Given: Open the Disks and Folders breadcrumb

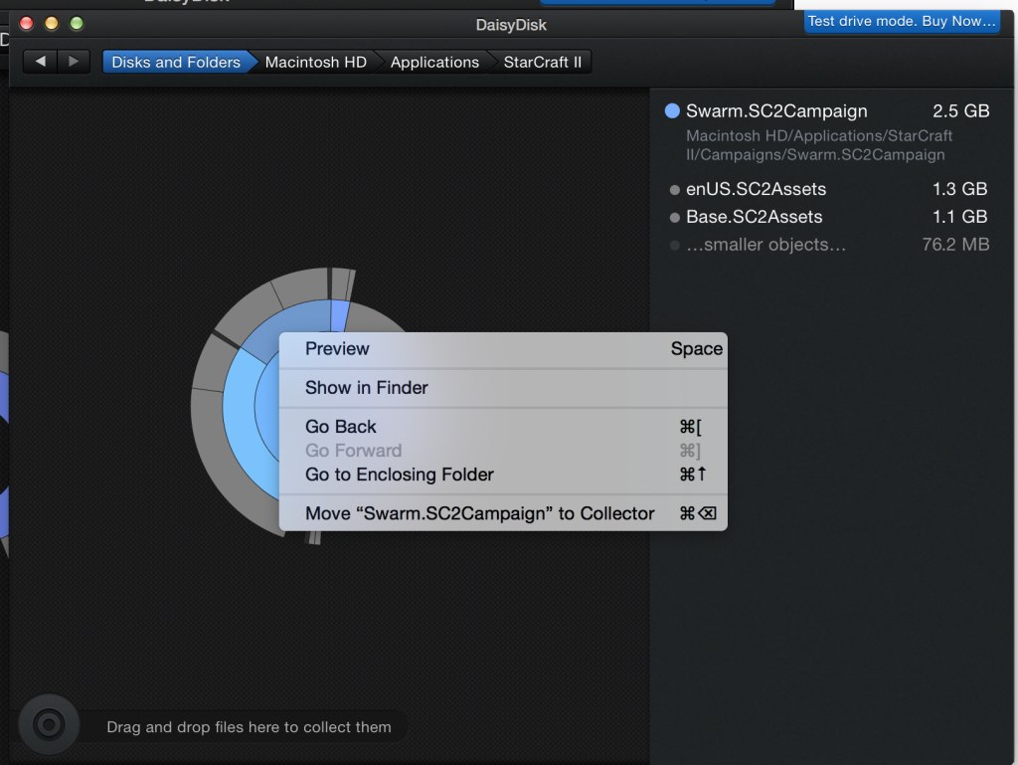Looking at the screenshot, I should (176, 62).
